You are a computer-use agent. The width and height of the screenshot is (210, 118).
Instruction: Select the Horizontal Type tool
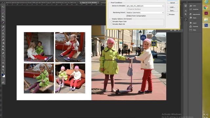(3, 56)
